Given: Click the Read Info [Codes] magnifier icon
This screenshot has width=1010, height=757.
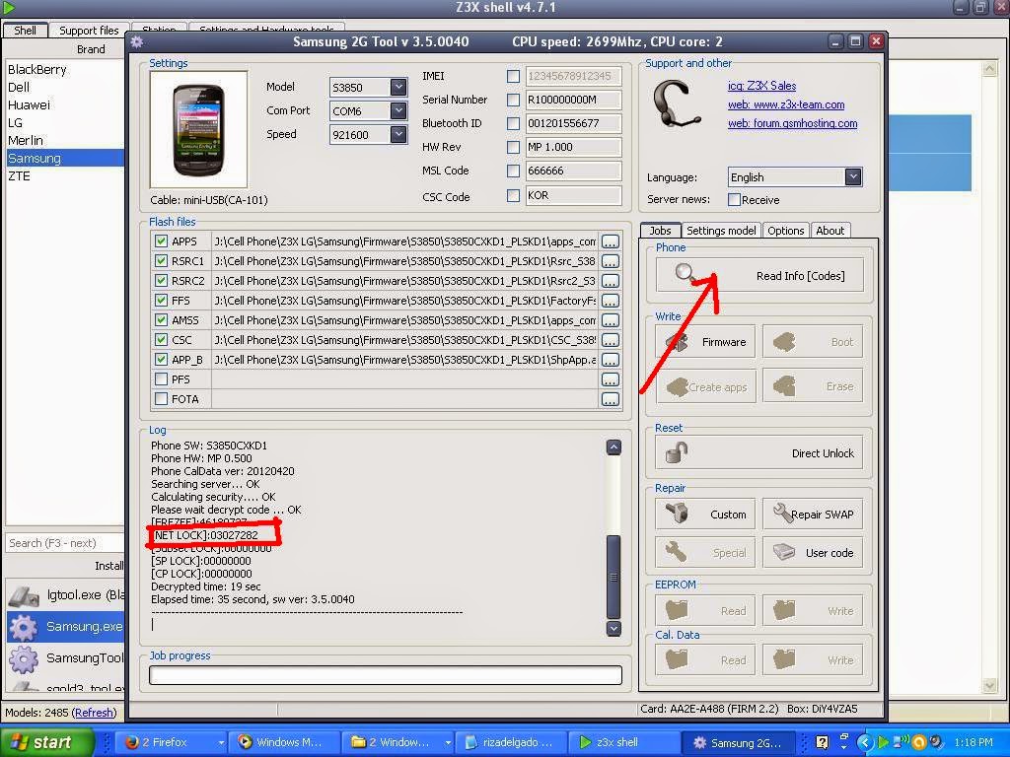Looking at the screenshot, I should click(x=686, y=274).
